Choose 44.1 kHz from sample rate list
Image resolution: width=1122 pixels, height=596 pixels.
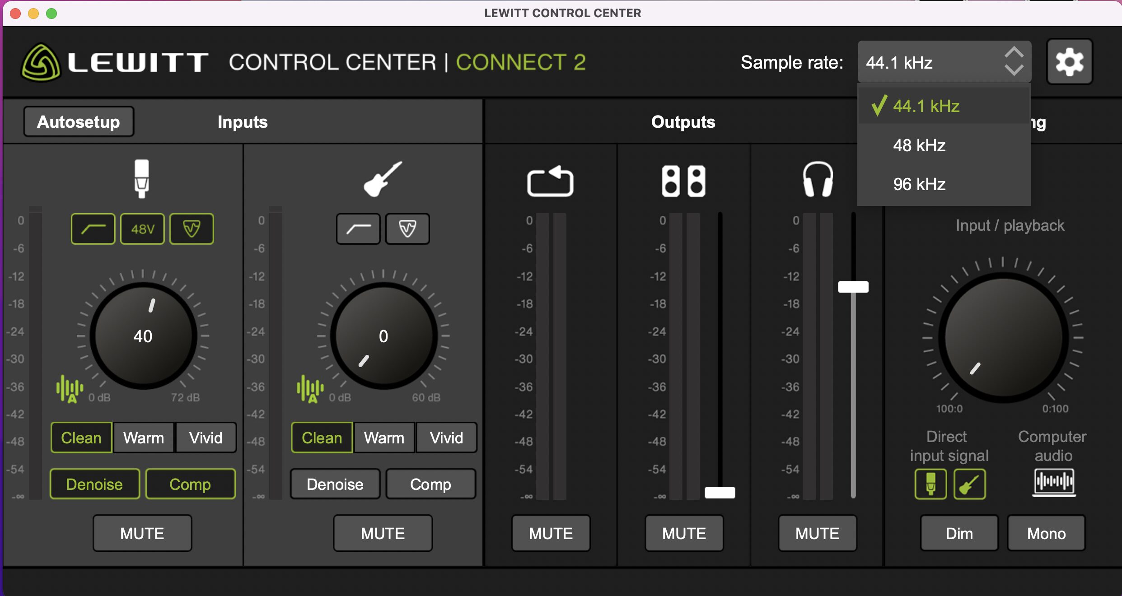944,106
